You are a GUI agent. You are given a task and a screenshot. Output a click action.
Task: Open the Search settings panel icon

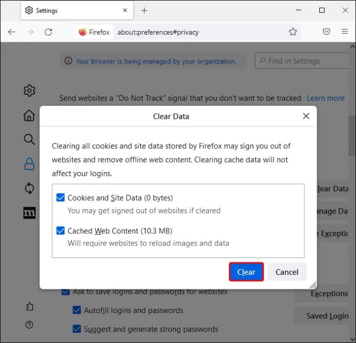(x=29, y=139)
